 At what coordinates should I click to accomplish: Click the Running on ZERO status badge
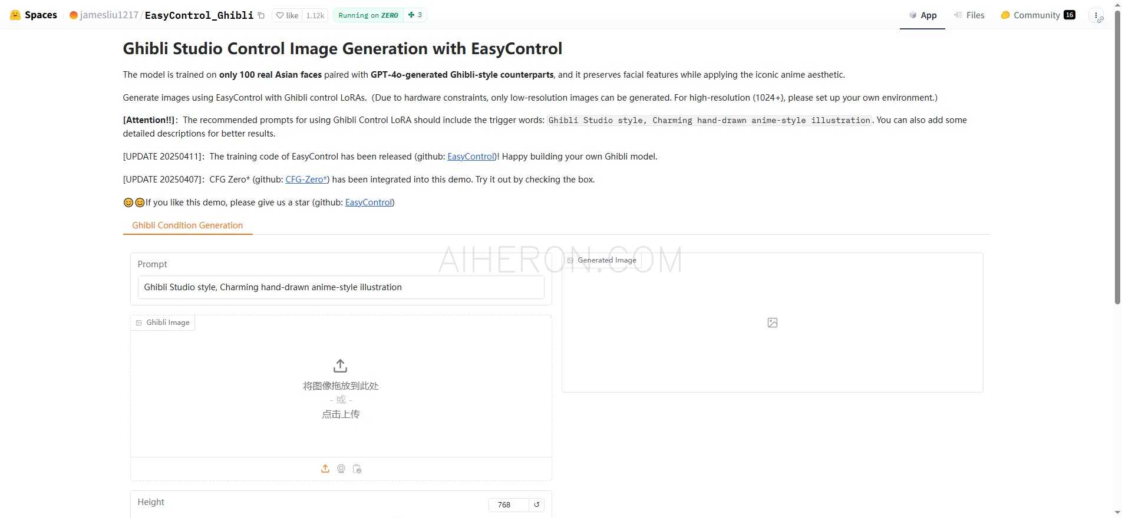pos(368,15)
